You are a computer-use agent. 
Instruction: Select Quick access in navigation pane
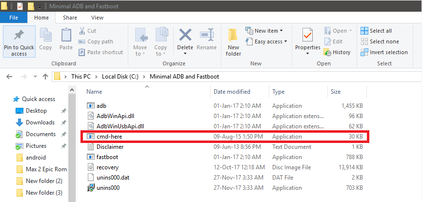(34, 99)
